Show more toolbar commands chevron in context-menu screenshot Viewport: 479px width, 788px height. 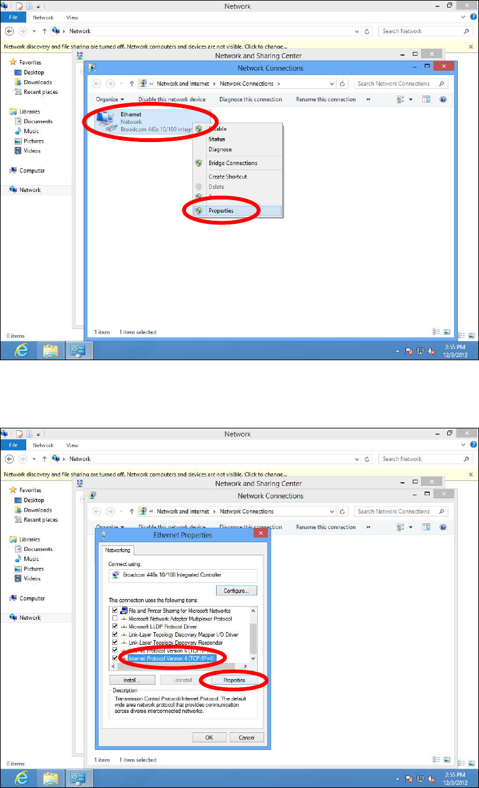[x=368, y=99]
